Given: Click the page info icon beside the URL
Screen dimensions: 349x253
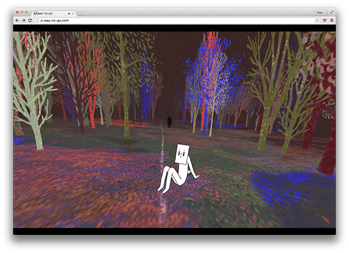Looking at the screenshot, I should [38, 20].
